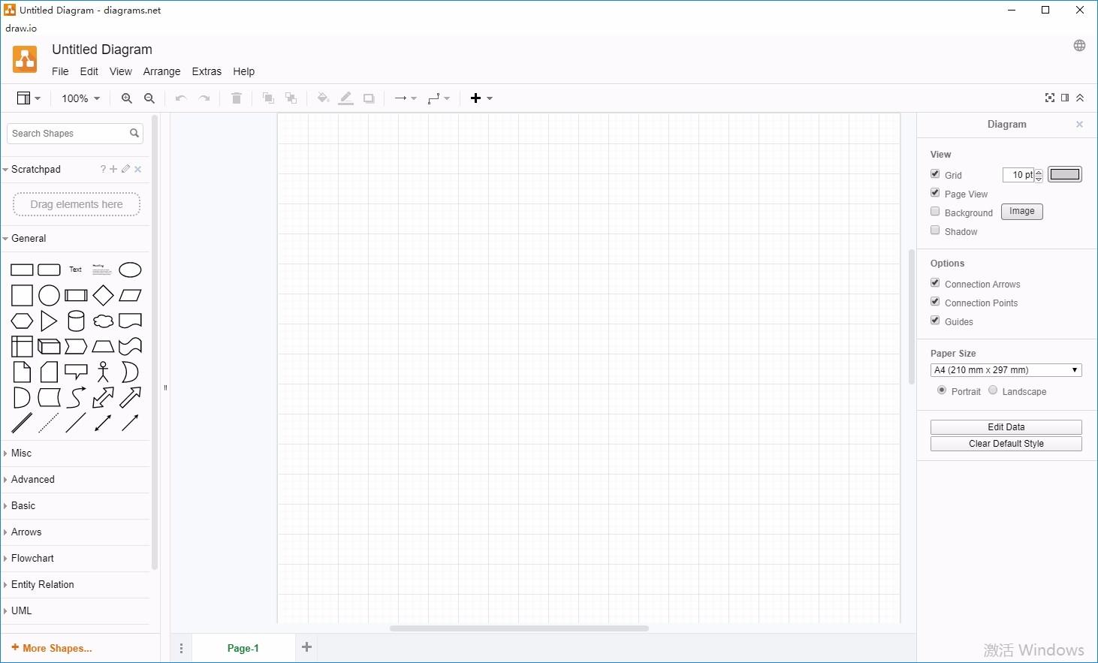
Task: Open the Waypoints connector style dropdown
Action: [439, 98]
